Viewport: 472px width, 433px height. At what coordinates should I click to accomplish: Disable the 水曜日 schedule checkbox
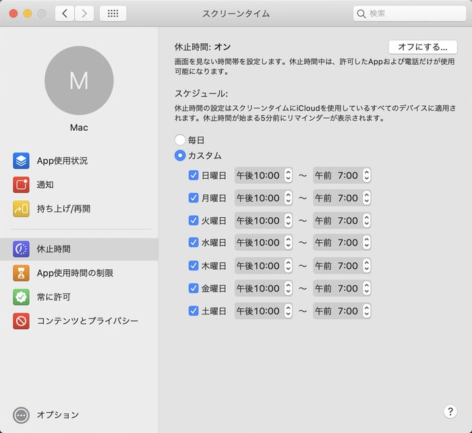pos(194,243)
